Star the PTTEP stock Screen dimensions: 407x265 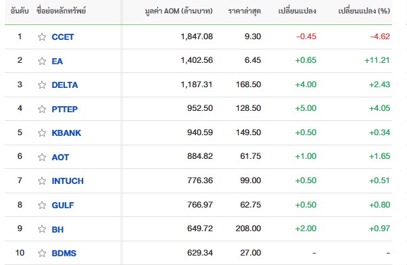[42, 109]
